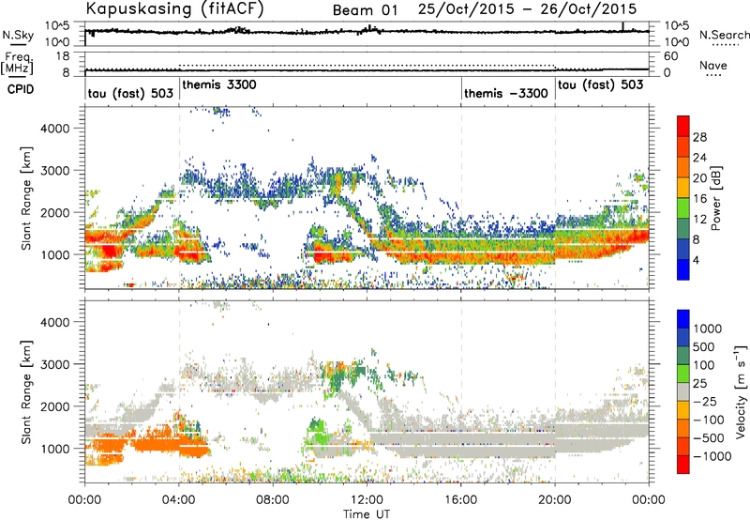Click the -1000 label on Velocity color bar
Screen dimensions: 750x520
click(712, 456)
